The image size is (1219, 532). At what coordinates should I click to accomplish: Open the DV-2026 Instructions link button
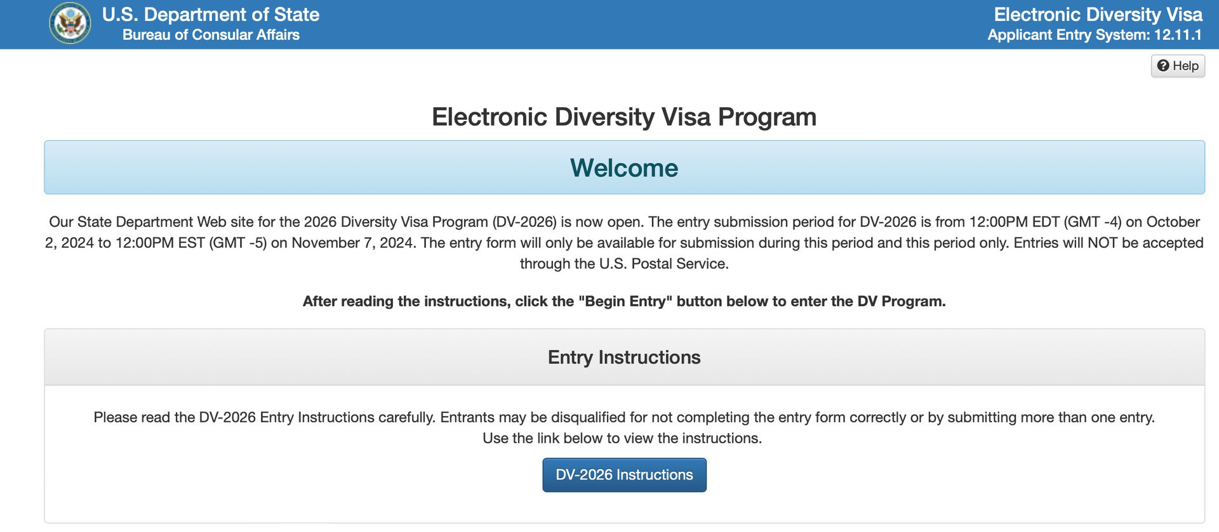click(624, 475)
